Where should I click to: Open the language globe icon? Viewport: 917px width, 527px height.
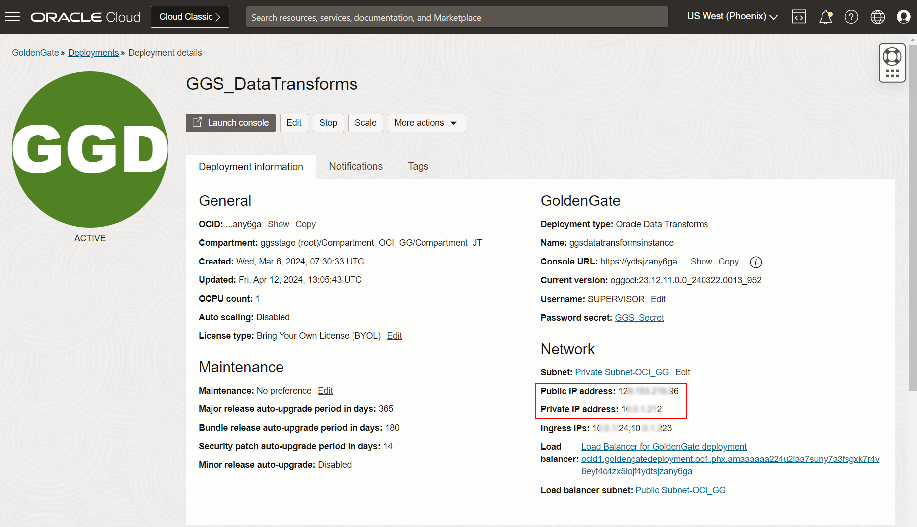(878, 17)
